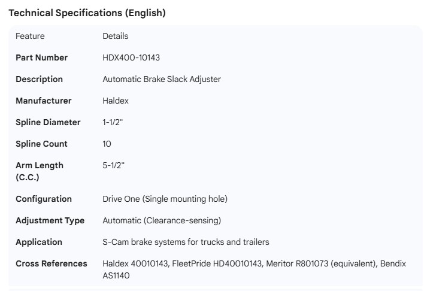
Task: Click the Haldex manufacturer value
Action: (x=116, y=101)
